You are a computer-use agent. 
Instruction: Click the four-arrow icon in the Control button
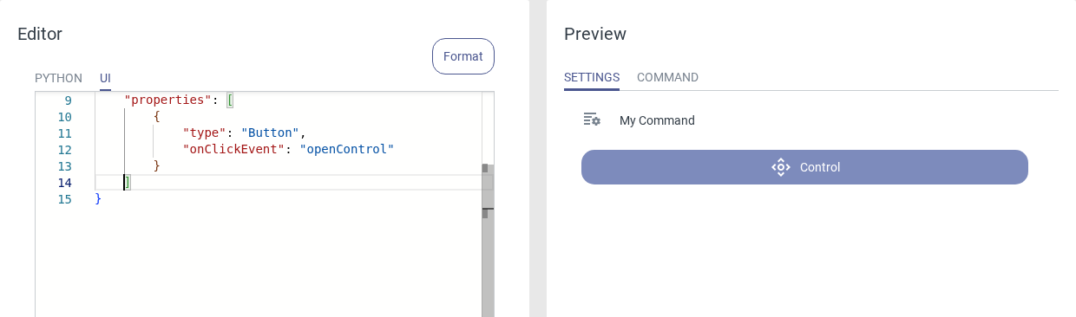click(781, 167)
